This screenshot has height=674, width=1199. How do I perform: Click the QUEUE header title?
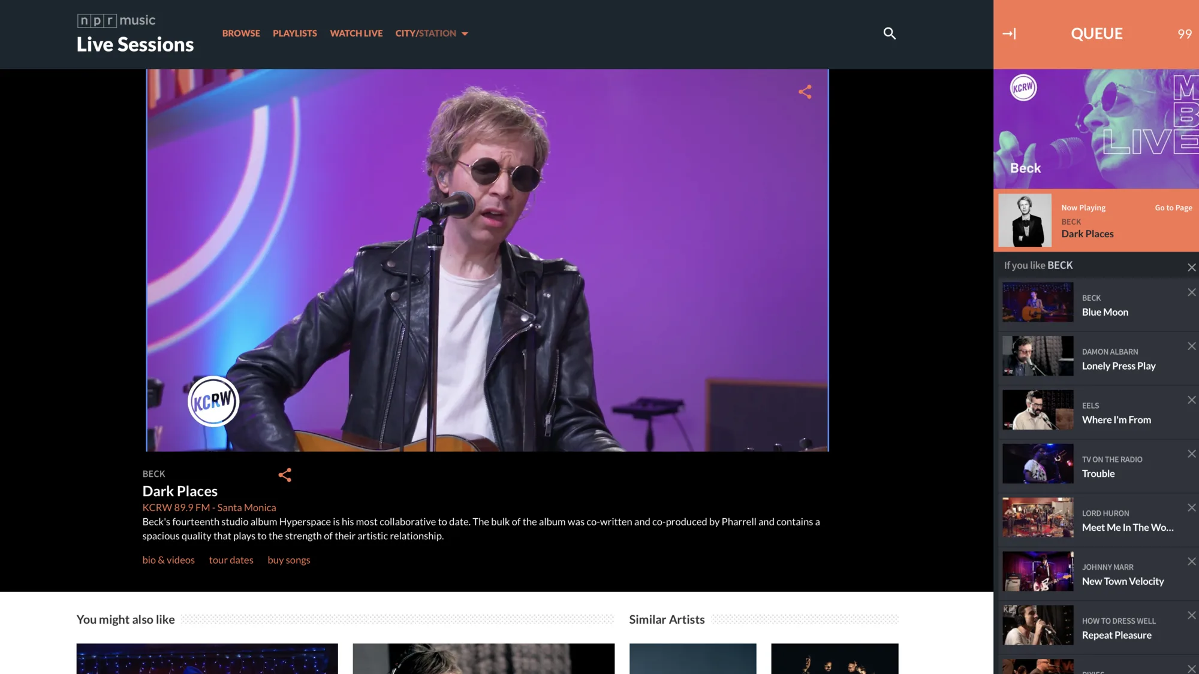[1096, 34]
